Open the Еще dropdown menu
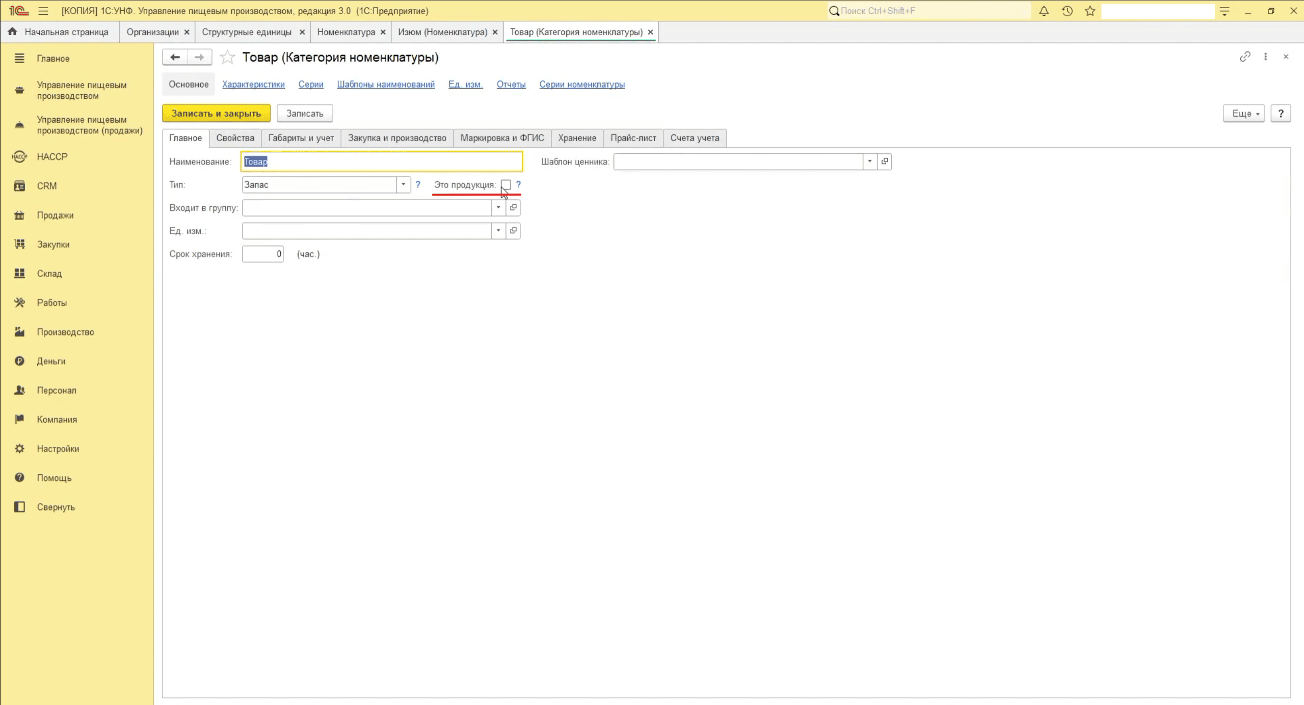The height and width of the screenshot is (705, 1304). [x=1244, y=114]
